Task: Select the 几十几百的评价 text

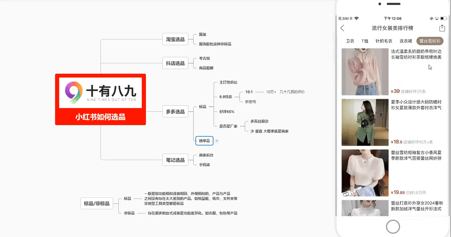Action: (292, 92)
